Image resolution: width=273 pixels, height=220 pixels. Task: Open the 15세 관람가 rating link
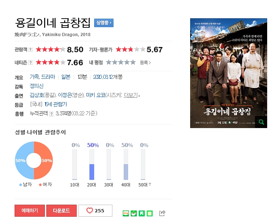pos(55,104)
